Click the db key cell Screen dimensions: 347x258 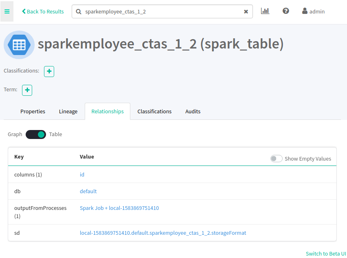point(18,191)
